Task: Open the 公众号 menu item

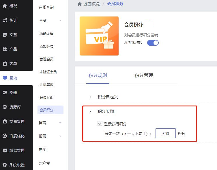Action: tap(44, 163)
